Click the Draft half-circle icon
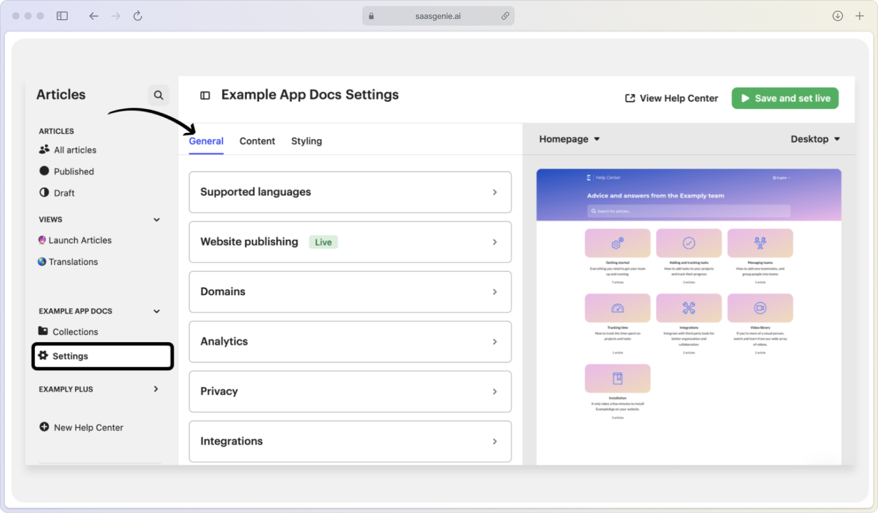878x513 pixels. click(43, 193)
